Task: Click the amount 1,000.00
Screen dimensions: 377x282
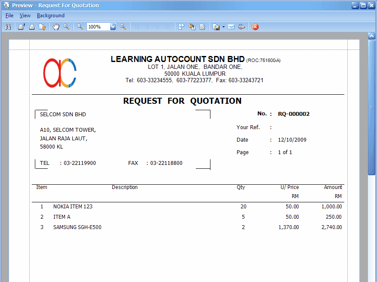Action: (x=331, y=207)
